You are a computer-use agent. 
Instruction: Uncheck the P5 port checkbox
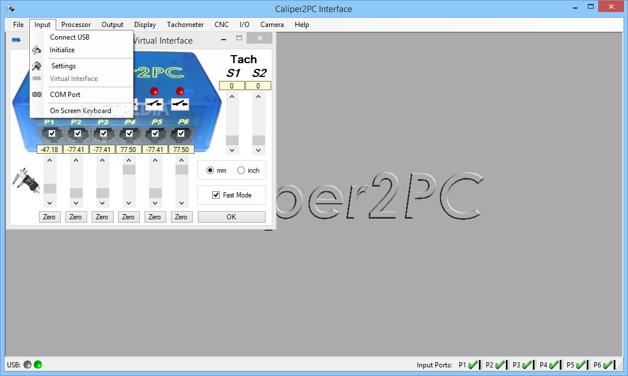click(155, 134)
